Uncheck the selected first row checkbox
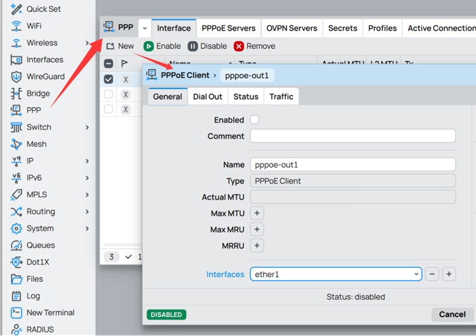The height and width of the screenshot is (336, 476). pos(109,79)
